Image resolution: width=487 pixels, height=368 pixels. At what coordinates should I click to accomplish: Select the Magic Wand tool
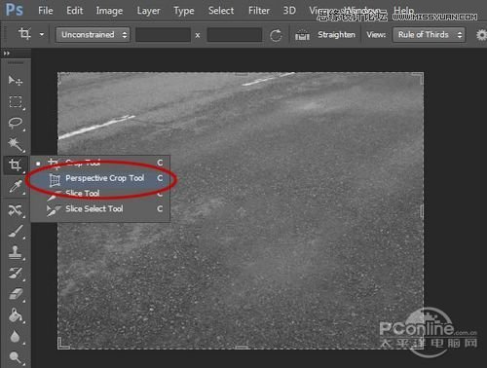coord(16,144)
